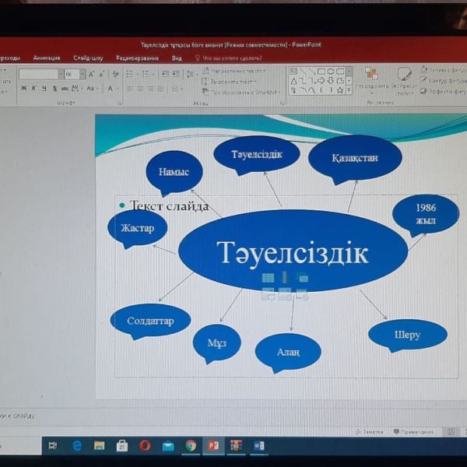Switch to normal view in status bar

pos(451,431)
